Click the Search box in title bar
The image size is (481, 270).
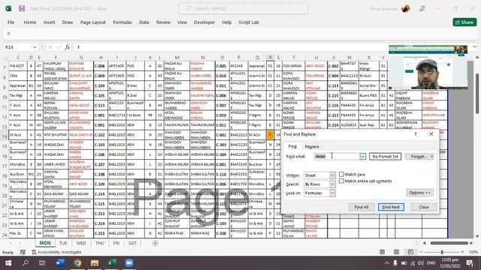click(244, 8)
